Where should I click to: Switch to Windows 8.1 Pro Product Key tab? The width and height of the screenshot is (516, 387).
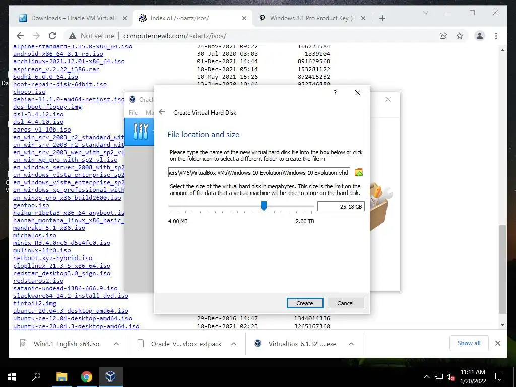click(x=312, y=18)
